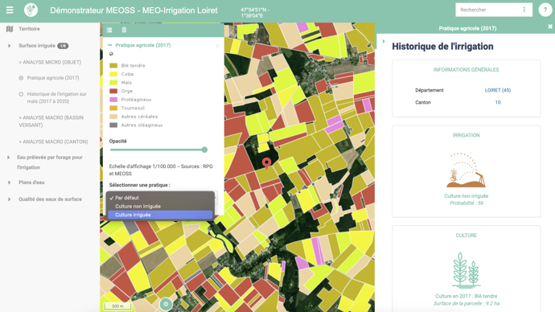Click the red location pin on map
This screenshot has height=312, width=555.
pos(266,162)
